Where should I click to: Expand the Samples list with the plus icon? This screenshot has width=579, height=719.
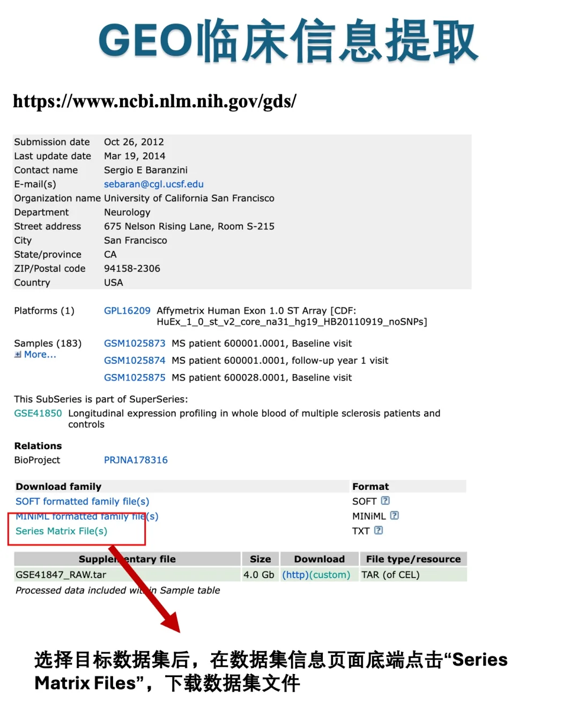pos(18,355)
